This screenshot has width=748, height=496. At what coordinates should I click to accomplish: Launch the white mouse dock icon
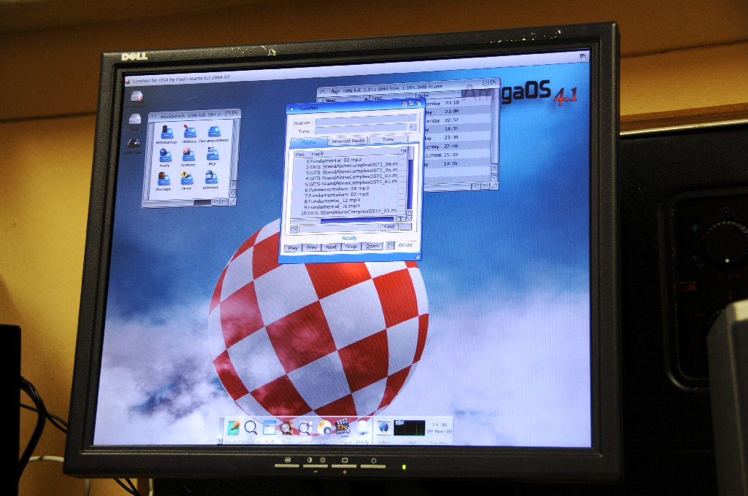pyautogui.click(x=362, y=427)
